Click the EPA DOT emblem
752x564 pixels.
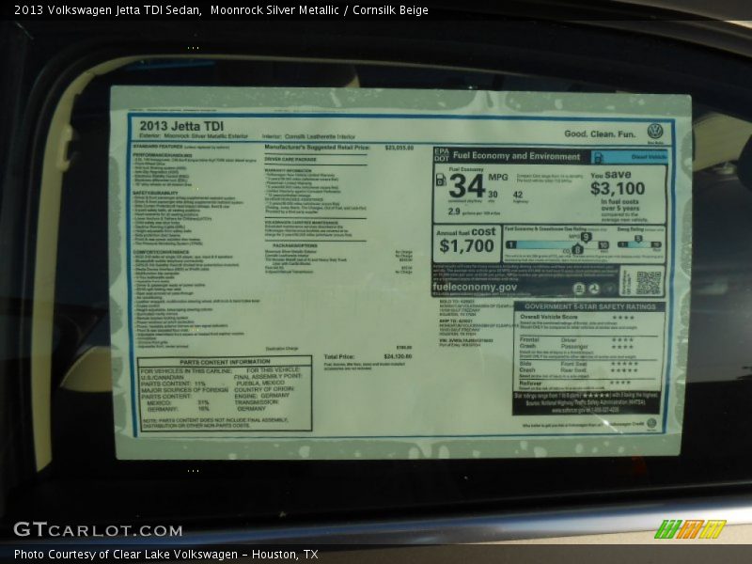[x=441, y=155]
